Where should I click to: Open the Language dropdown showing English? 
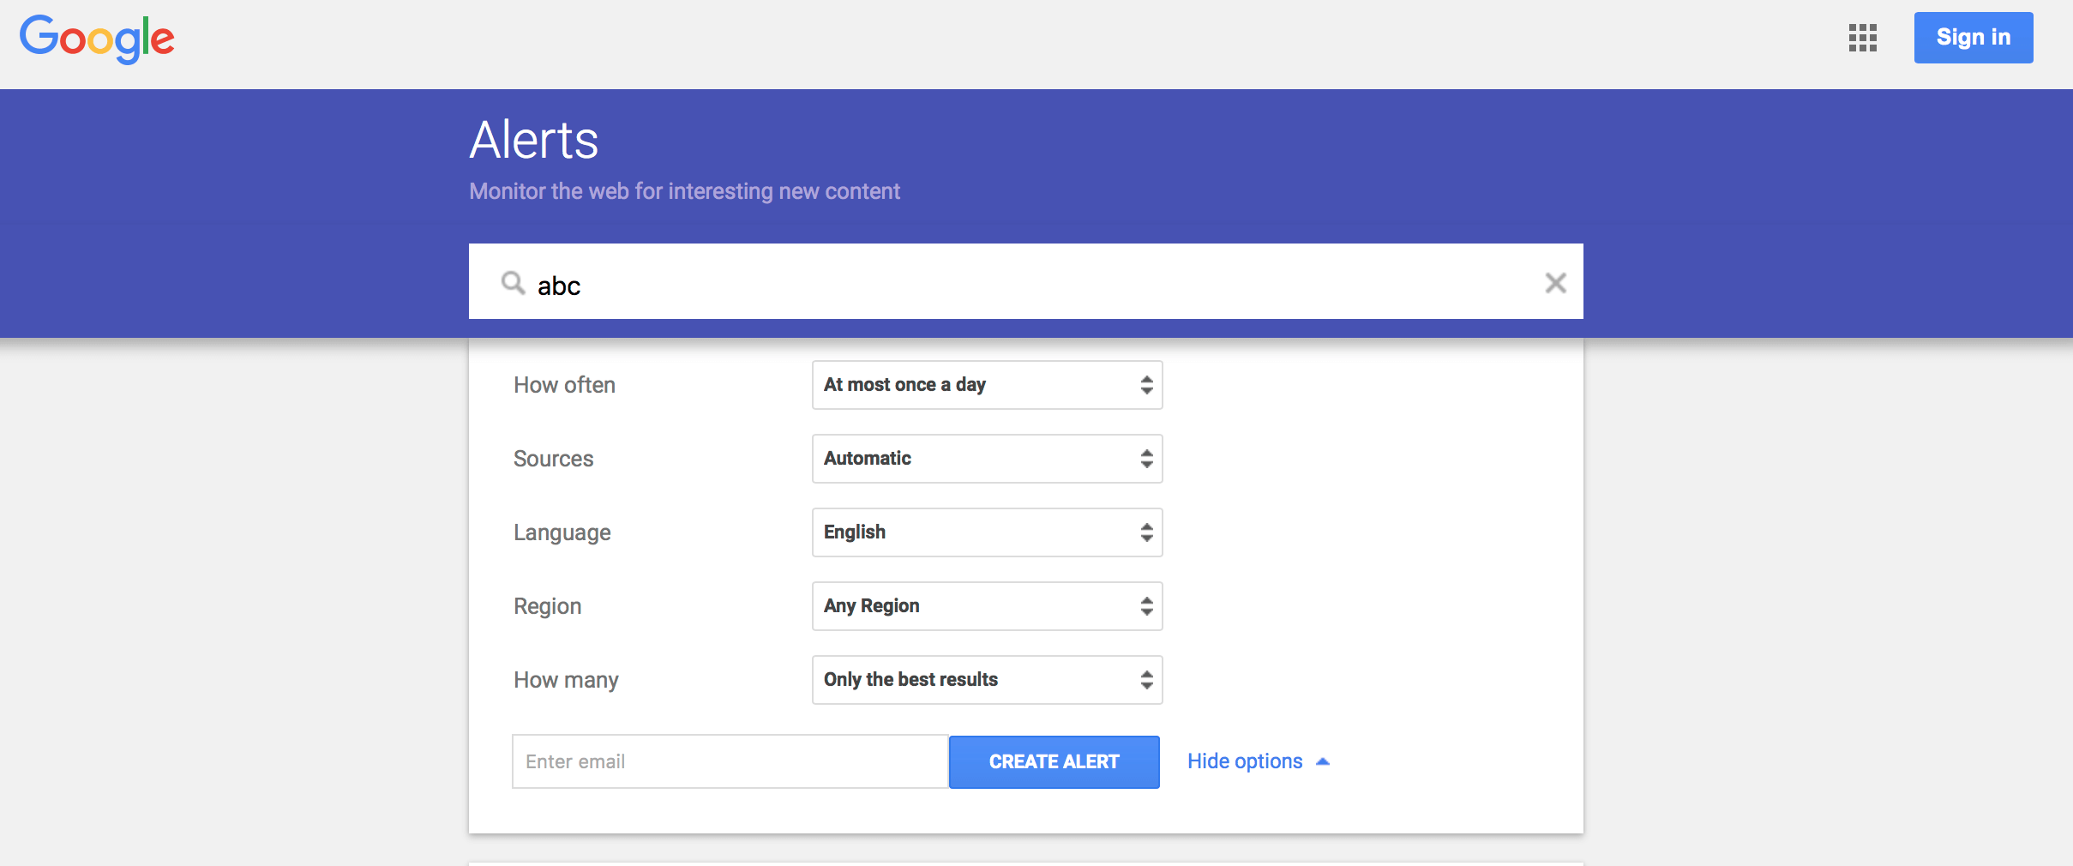(x=987, y=532)
